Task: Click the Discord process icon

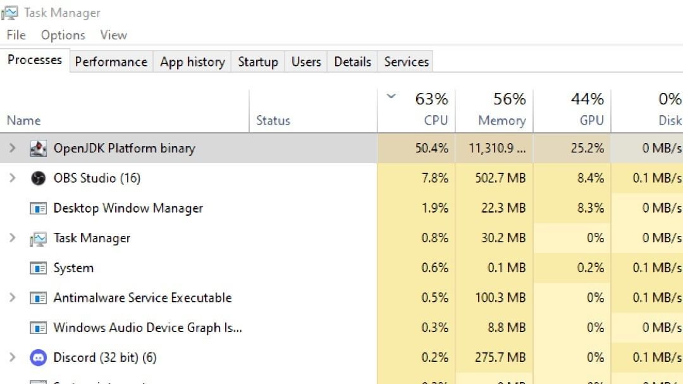Action: point(39,358)
